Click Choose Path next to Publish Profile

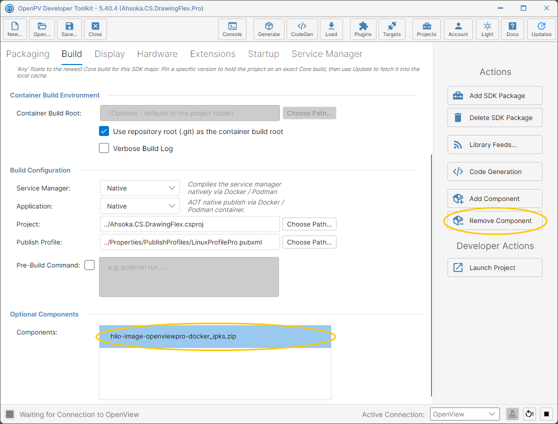(309, 242)
